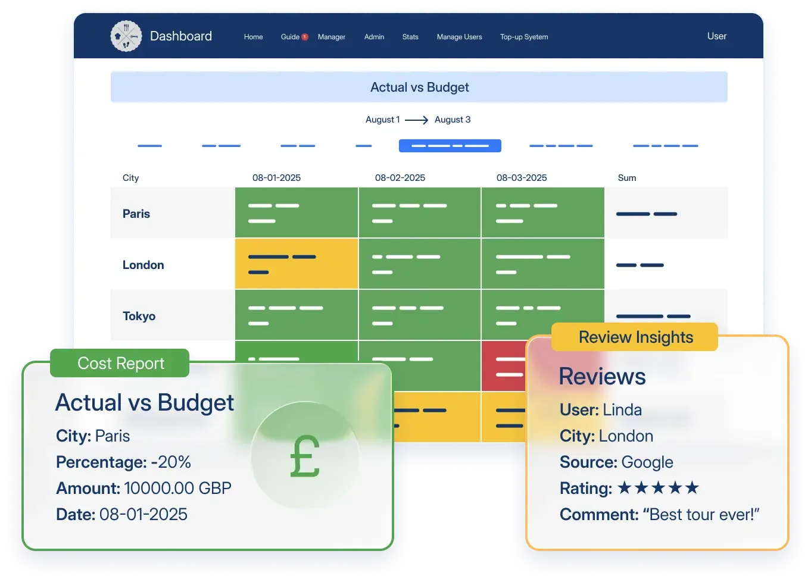The width and height of the screenshot is (811, 582).
Task: Open the yellow London cell for 08-01-2025
Action: coord(297,264)
